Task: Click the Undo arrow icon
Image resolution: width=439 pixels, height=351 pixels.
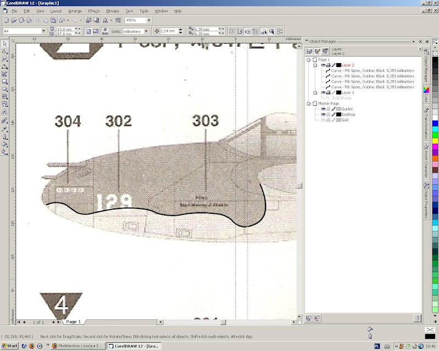Action: pyautogui.click(x=62, y=20)
